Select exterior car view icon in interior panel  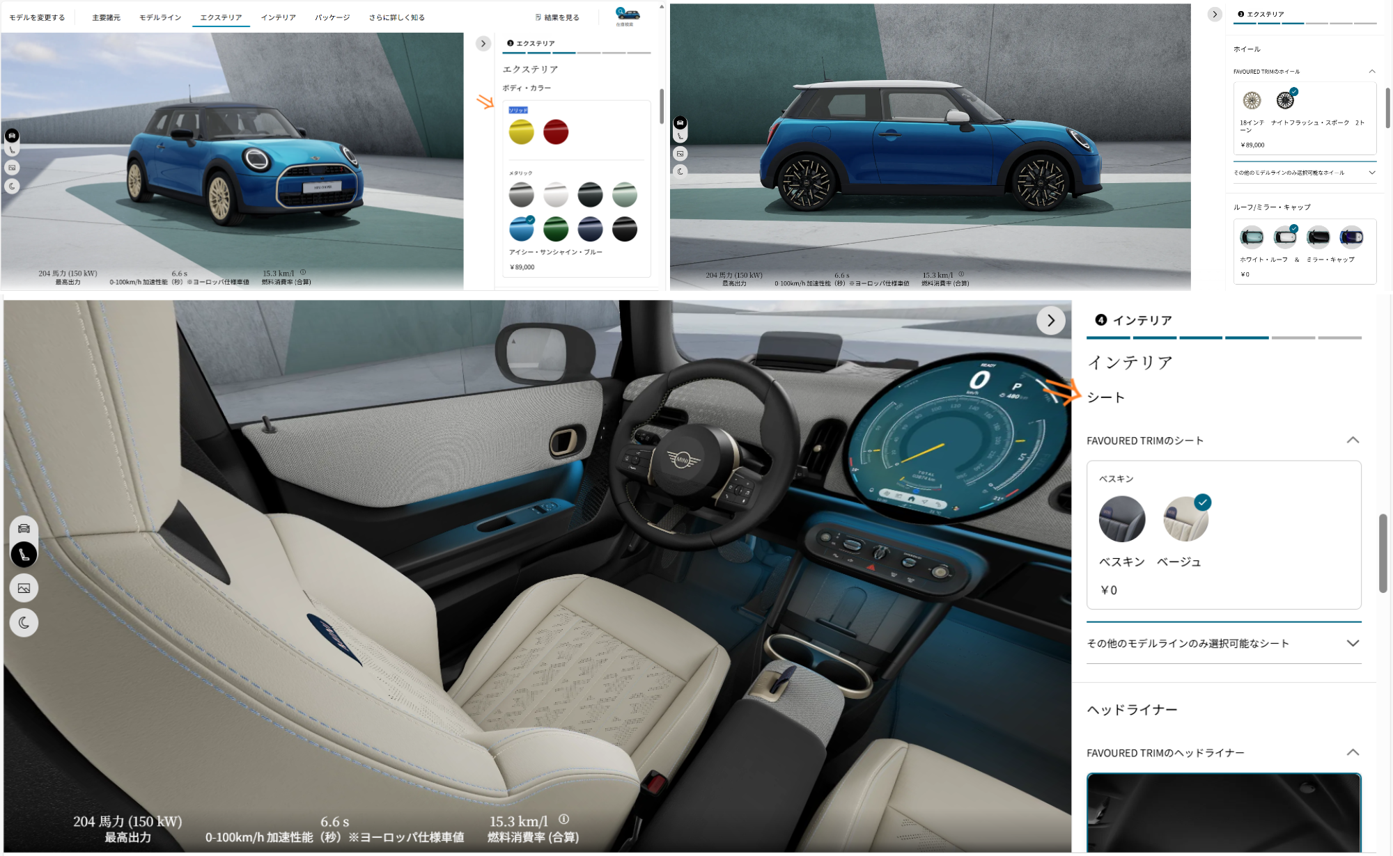24,528
